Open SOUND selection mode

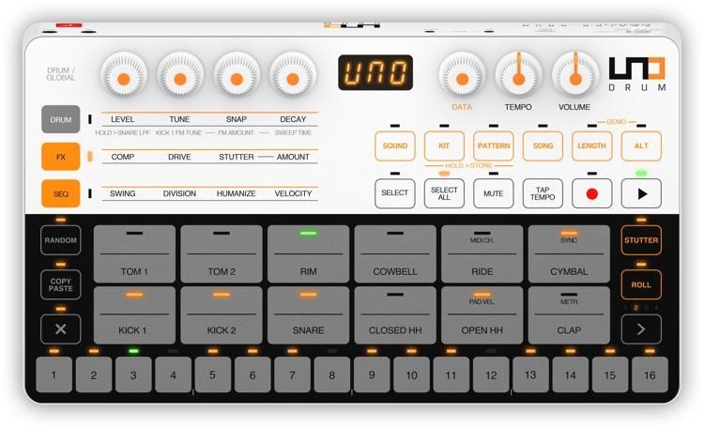(395, 146)
